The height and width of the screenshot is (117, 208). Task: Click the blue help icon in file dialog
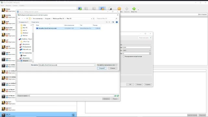pos(117,22)
